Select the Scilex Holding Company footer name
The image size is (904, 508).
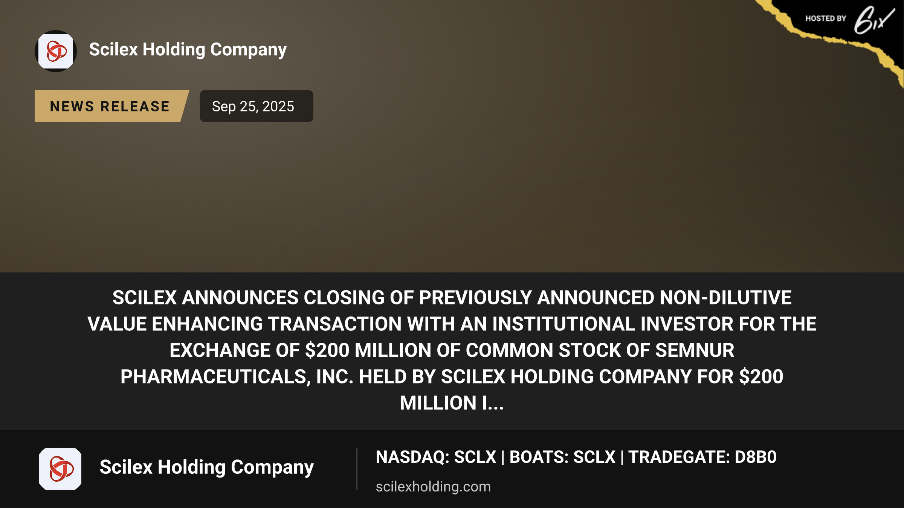tap(206, 468)
